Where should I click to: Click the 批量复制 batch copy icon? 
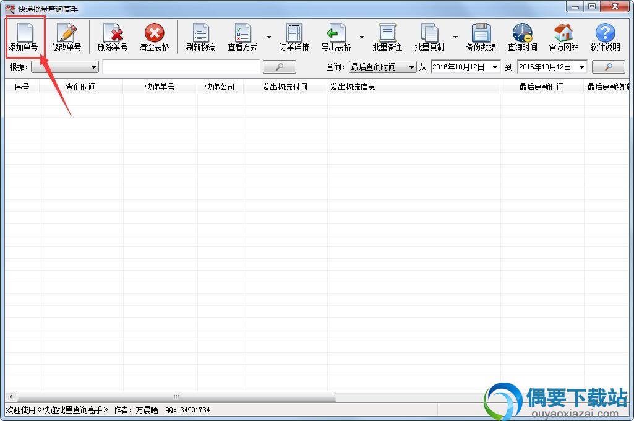tap(429, 37)
